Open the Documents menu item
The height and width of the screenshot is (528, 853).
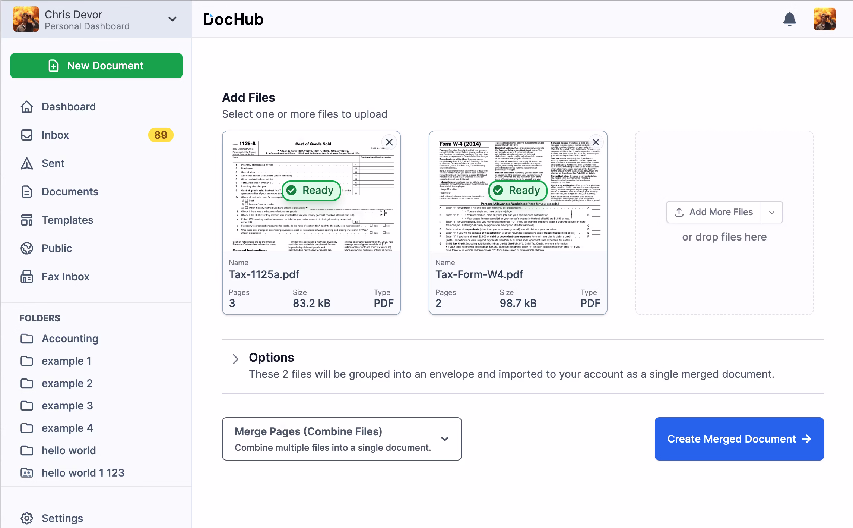pos(70,192)
